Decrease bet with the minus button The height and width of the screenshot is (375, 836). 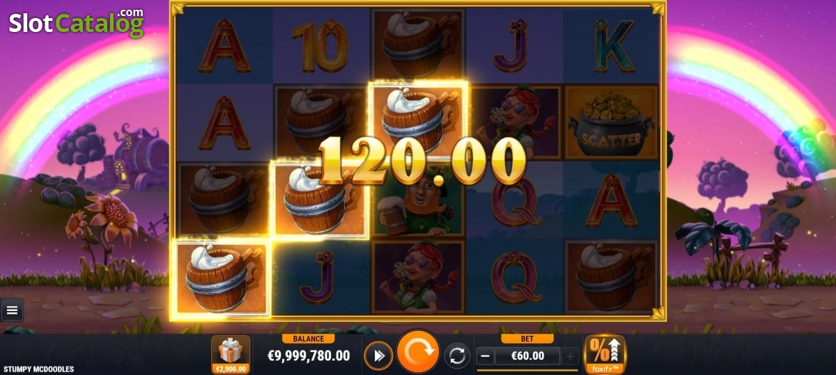point(486,357)
